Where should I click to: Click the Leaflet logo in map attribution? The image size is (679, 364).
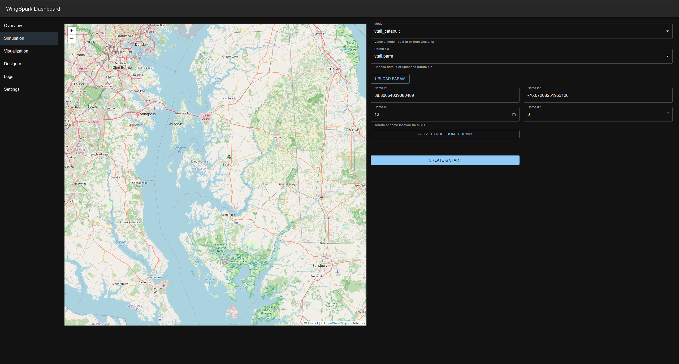tap(313, 323)
